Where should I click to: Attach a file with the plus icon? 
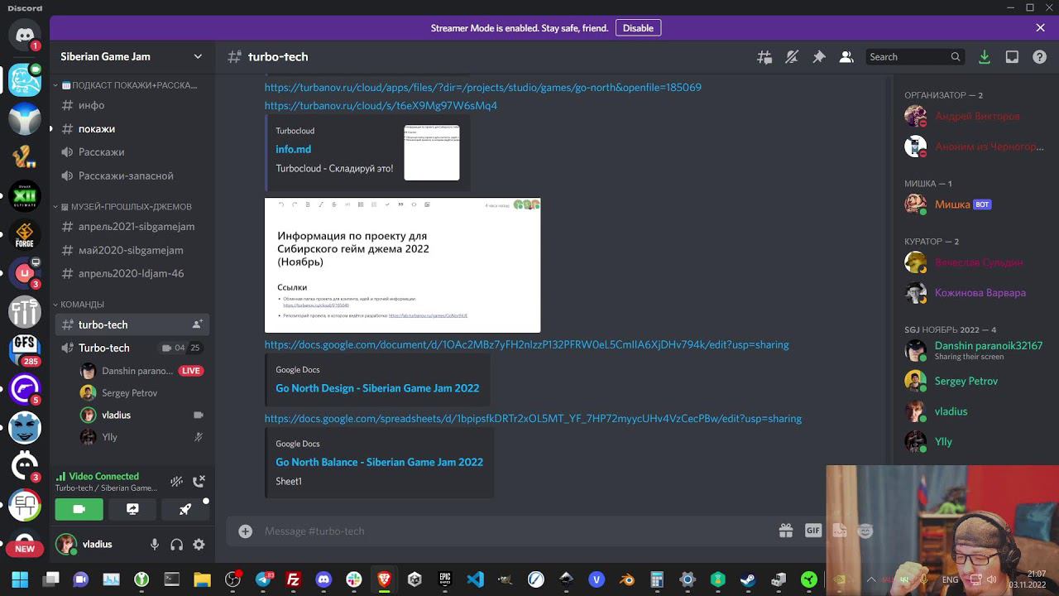(x=245, y=531)
